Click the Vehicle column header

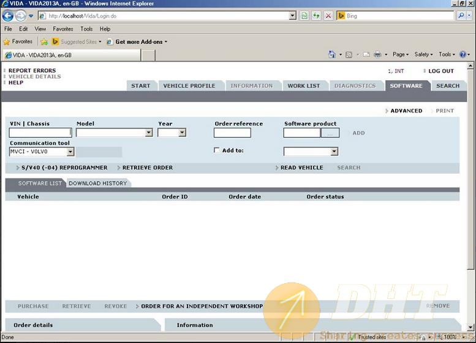point(28,197)
